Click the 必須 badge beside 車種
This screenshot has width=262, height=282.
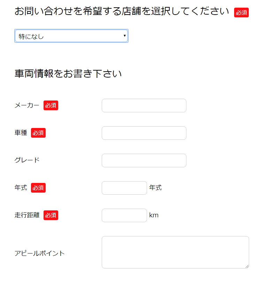(x=38, y=132)
